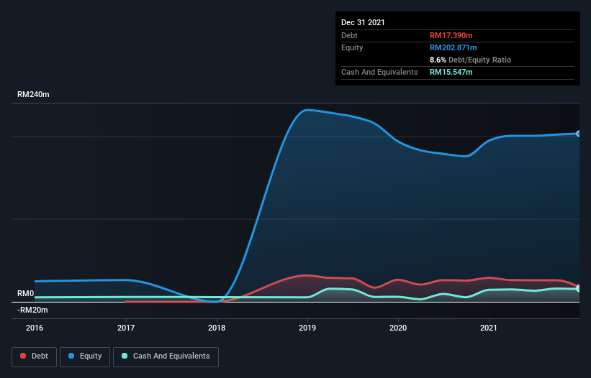This screenshot has height=378, width=591.
Task: Click the Dec 31 2021 tooltip date
Action: pos(363,22)
